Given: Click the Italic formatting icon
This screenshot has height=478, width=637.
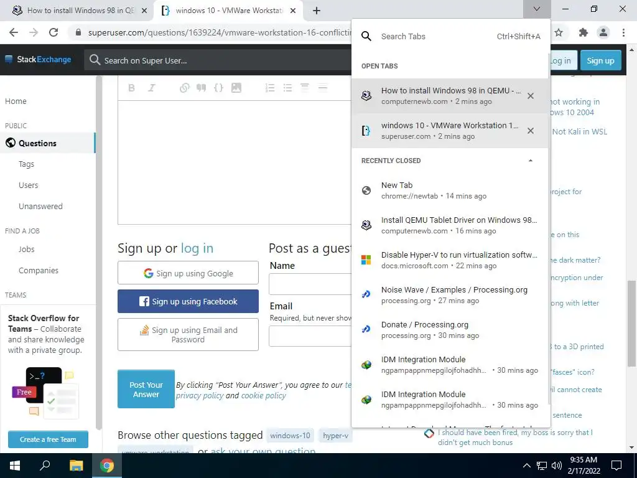Looking at the screenshot, I should 152,88.
